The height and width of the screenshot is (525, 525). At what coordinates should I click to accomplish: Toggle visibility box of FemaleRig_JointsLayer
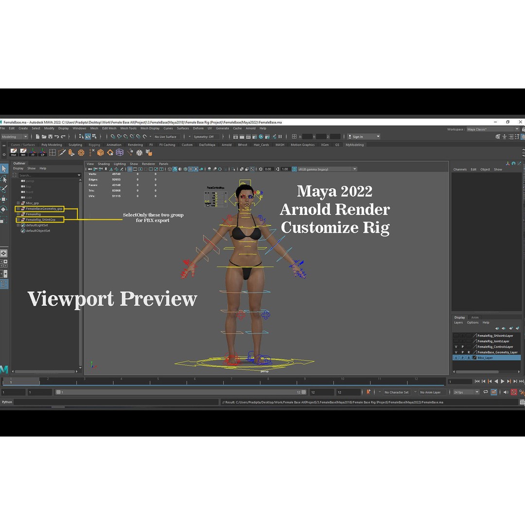(x=456, y=341)
